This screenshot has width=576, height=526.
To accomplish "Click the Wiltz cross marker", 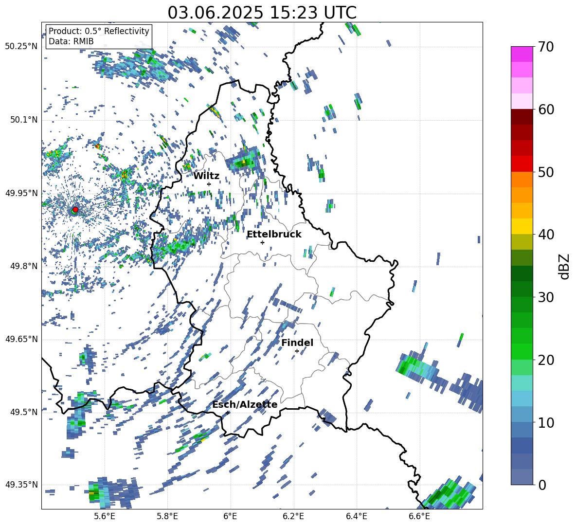I will [209, 184].
